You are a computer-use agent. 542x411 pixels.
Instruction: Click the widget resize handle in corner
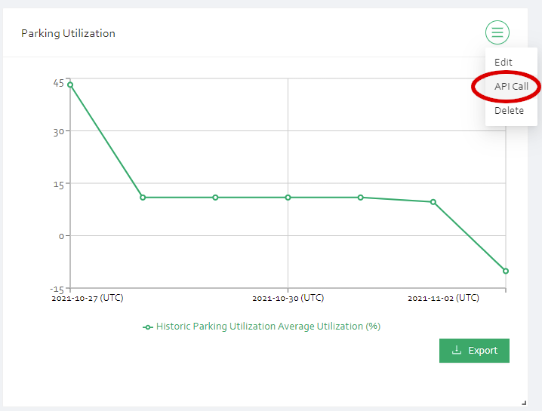pos(524,403)
